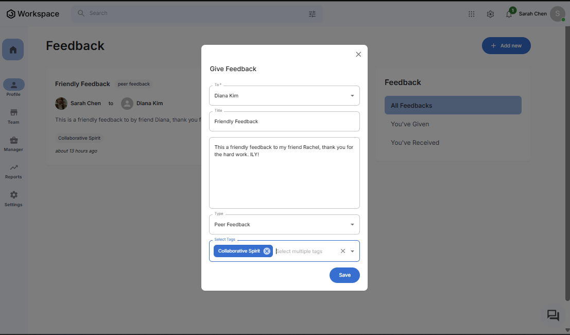
Task: Click the search filter sliders icon
Action: coord(312,14)
